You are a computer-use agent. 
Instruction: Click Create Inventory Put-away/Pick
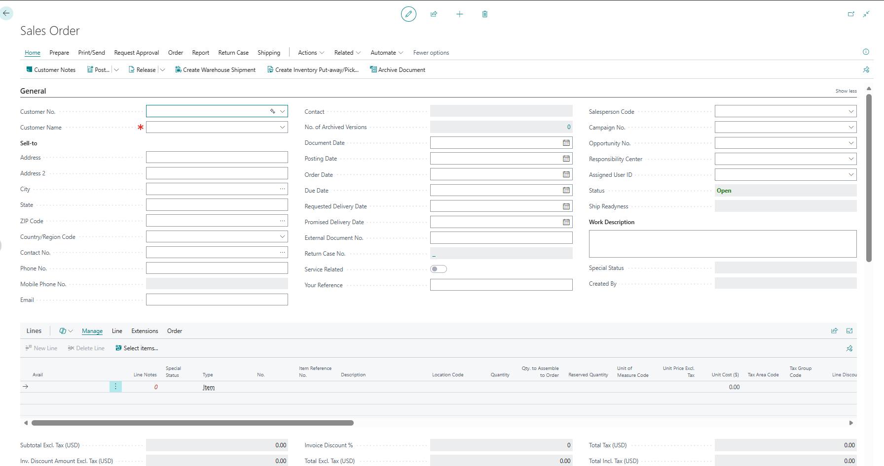click(x=313, y=70)
